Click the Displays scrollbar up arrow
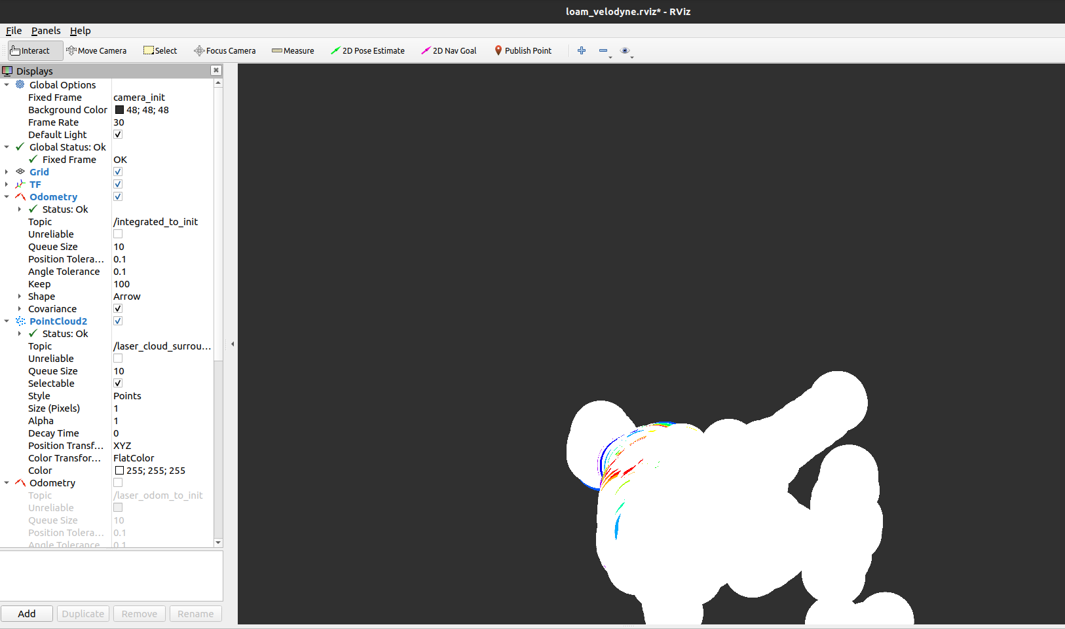The width and height of the screenshot is (1065, 629). click(x=218, y=82)
